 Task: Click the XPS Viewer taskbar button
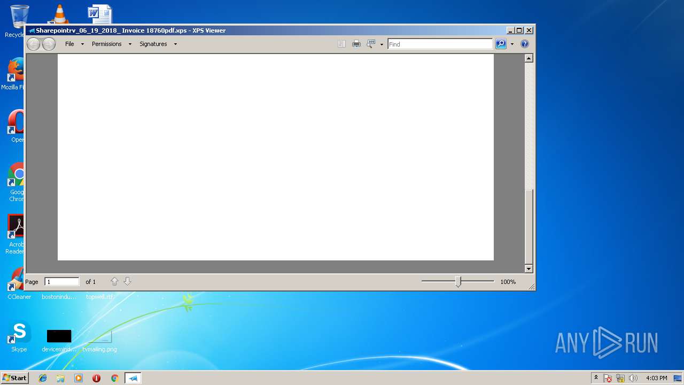coord(133,378)
